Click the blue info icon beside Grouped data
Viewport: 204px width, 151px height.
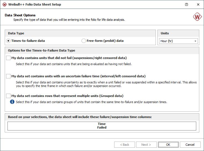pos(12,102)
